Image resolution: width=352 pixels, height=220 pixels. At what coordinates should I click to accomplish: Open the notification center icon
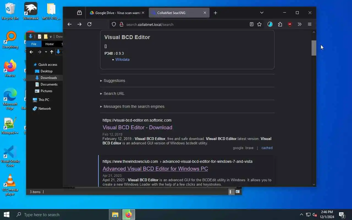pos(342,215)
